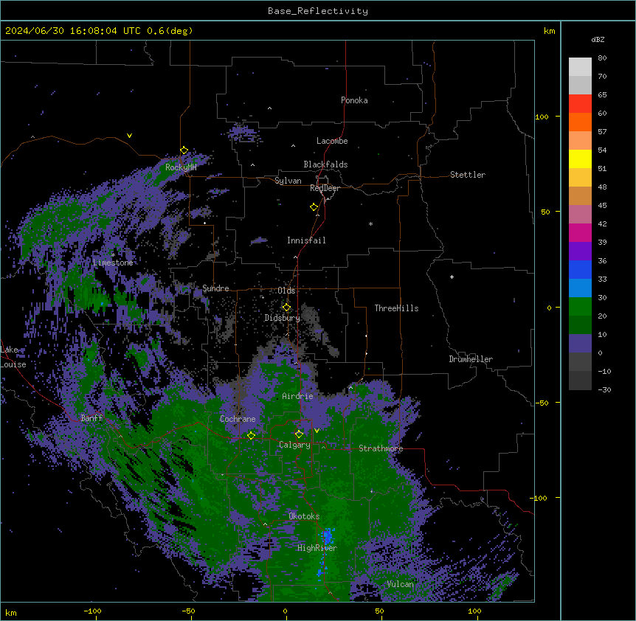The height and width of the screenshot is (621, 636).
Task: Click the Ponoka label
Action: (354, 100)
